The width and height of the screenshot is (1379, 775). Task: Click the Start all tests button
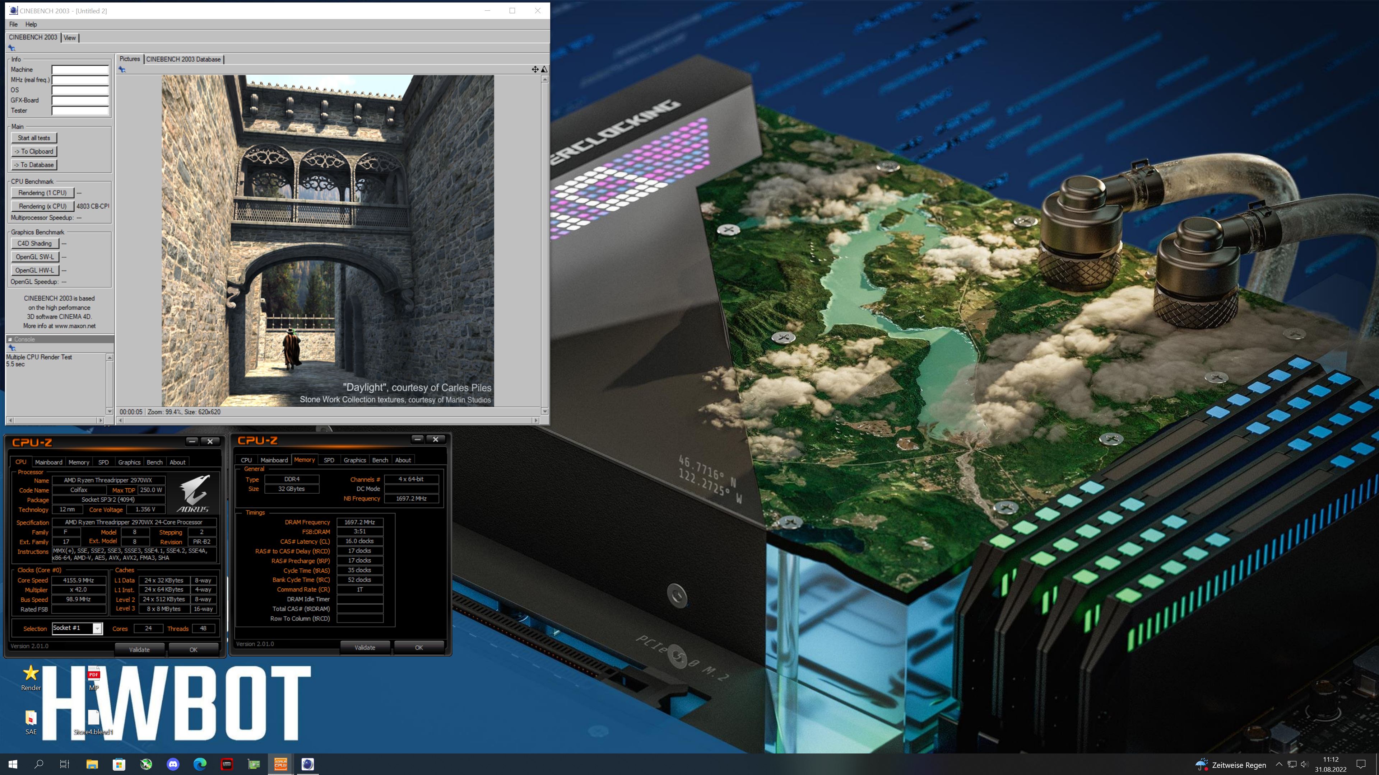click(x=34, y=138)
